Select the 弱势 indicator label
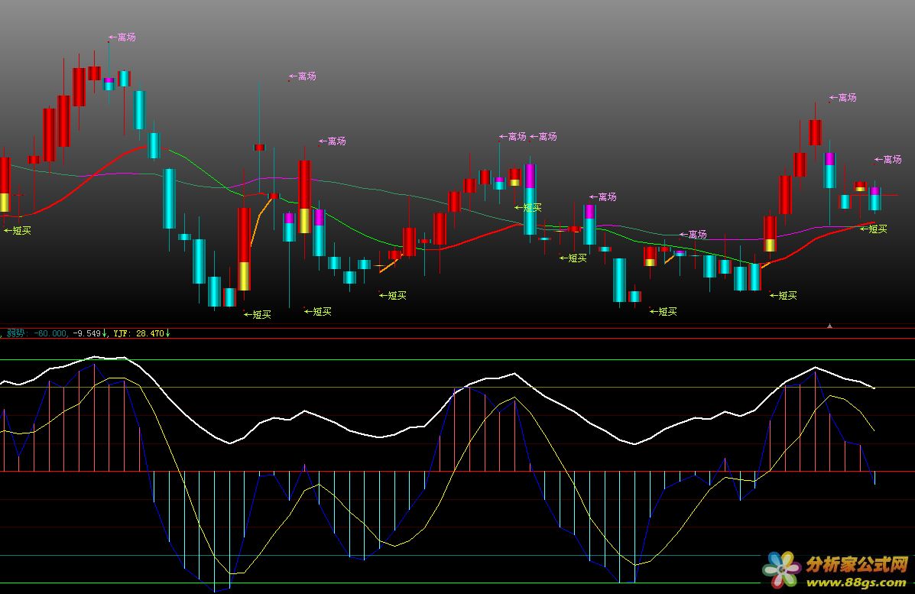Image resolution: width=915 pixels, height=594 pixels. (16, 333)
